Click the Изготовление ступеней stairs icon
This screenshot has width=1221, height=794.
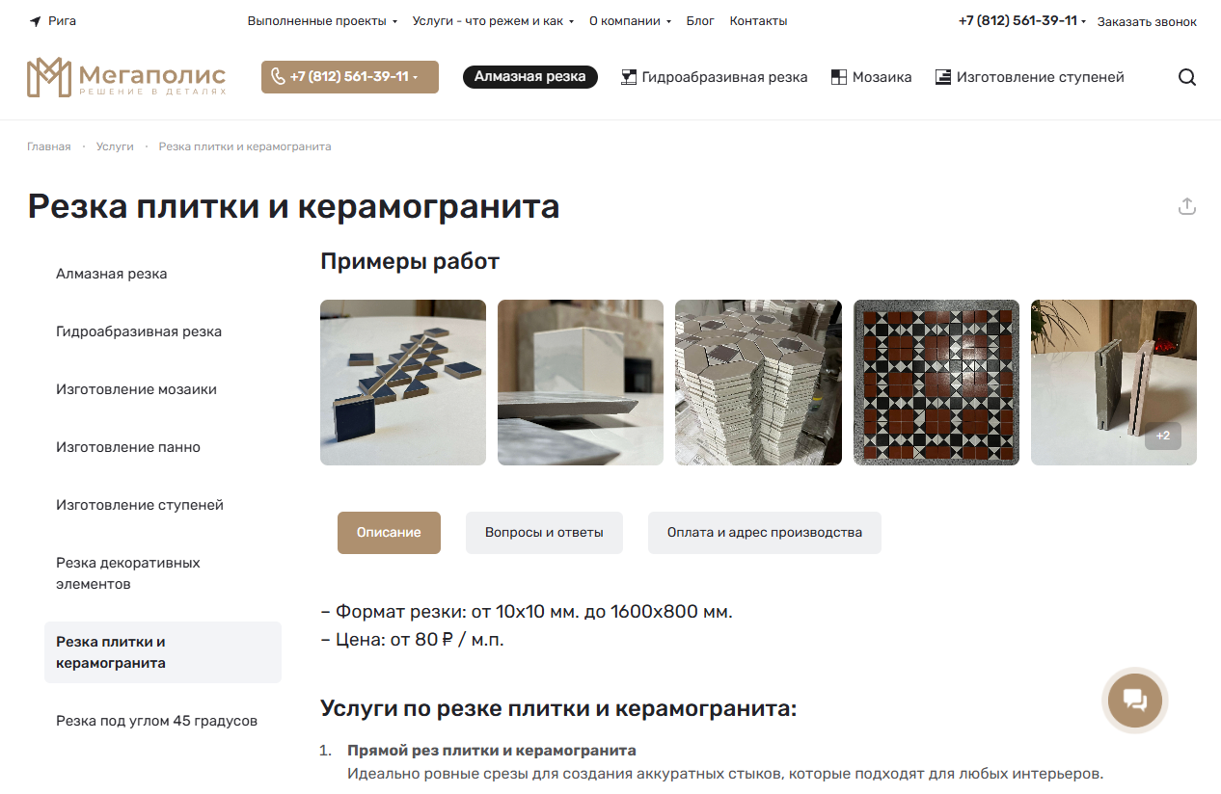point(943,77)
